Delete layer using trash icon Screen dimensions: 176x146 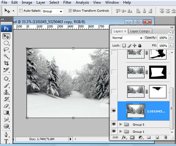[x=165, y=137]
